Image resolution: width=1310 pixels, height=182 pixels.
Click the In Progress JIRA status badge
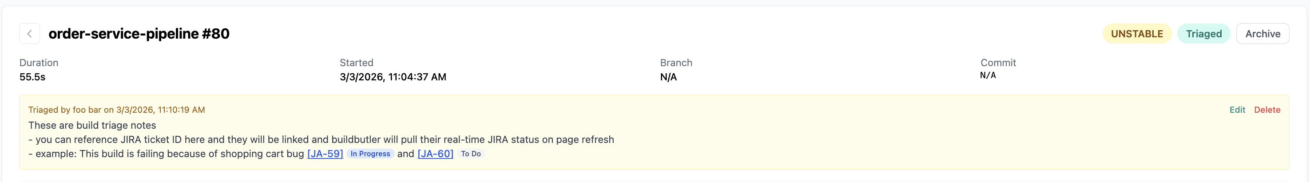[x=370, y=154]
